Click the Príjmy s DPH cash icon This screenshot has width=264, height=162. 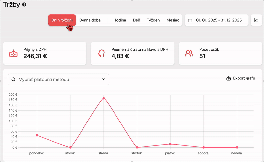[x=13, y=53]
